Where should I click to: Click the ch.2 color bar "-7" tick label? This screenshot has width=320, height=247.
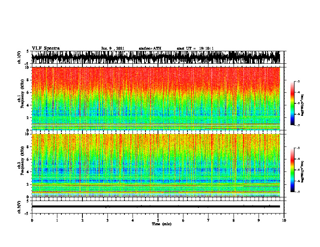point(298,192)
